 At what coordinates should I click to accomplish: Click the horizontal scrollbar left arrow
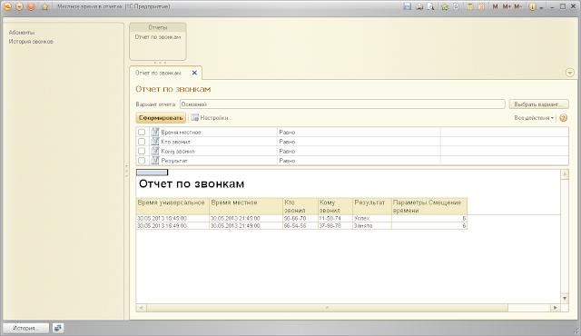coord(142,308)
